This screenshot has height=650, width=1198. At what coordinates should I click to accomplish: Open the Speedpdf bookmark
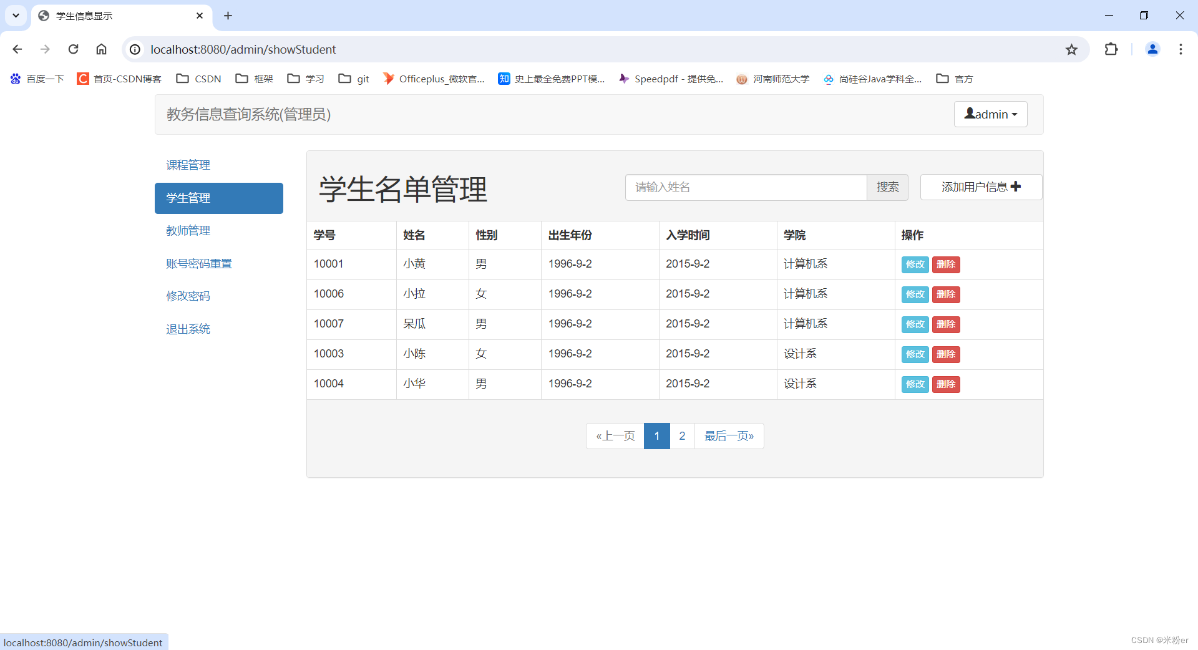pos(671,79)
